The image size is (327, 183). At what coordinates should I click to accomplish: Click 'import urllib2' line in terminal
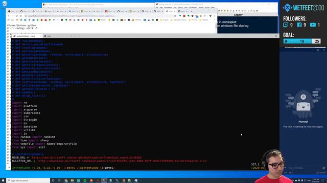click(x=24, y=130)
